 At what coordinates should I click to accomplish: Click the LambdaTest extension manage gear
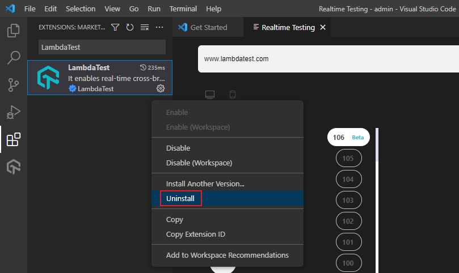coord(161,88)
